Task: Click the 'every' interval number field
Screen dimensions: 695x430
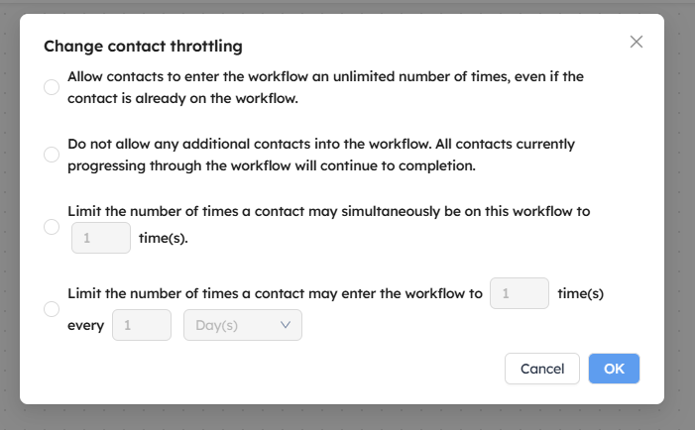Action: [142, 325]
